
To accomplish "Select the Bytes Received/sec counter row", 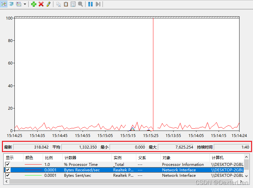I will coord(124,170).
